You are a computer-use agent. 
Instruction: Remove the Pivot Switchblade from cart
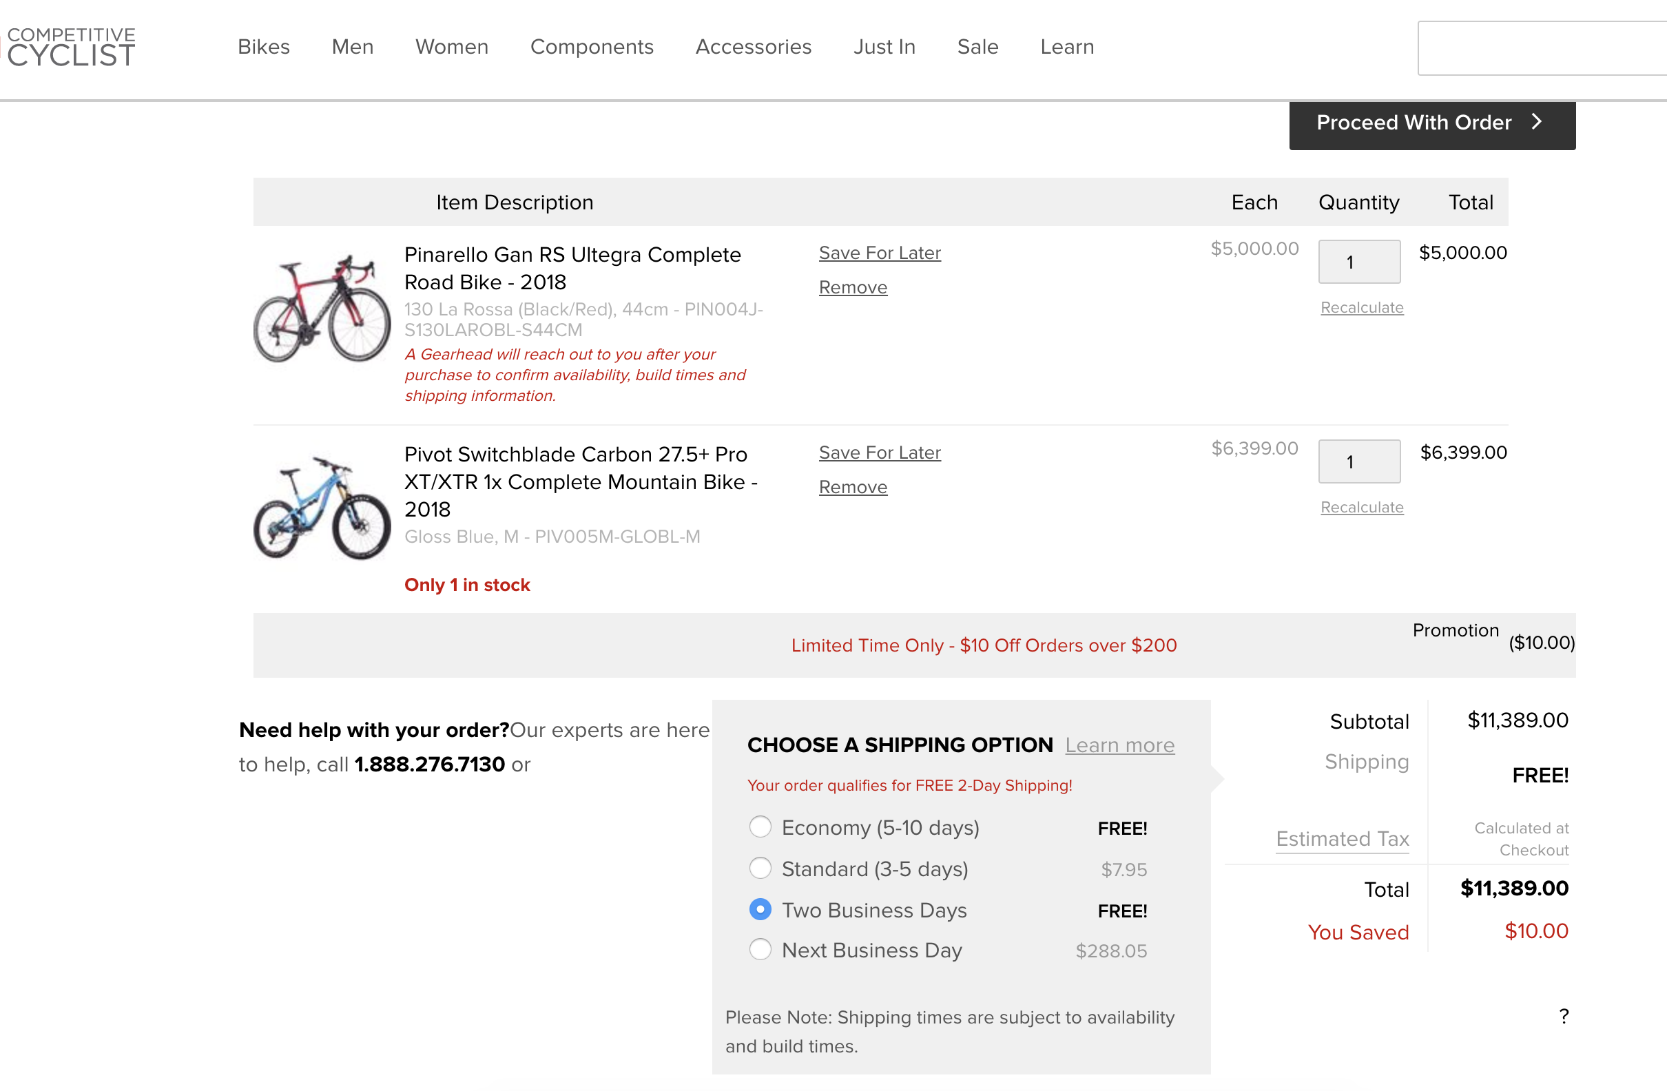pyautogui.click(x=852, y=487)
